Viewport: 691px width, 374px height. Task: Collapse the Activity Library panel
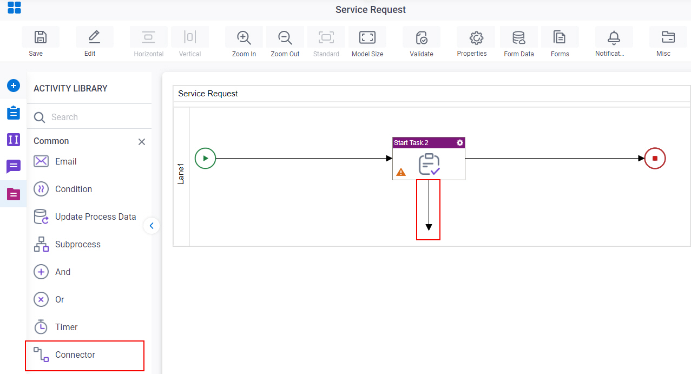[x=152, y=226]
